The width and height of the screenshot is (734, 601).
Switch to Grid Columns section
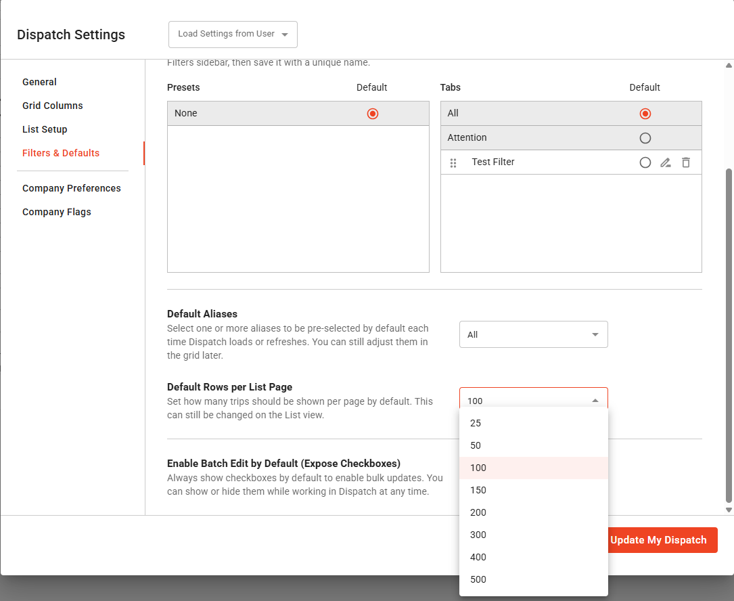pyautogui.click(x=53, y=106)
